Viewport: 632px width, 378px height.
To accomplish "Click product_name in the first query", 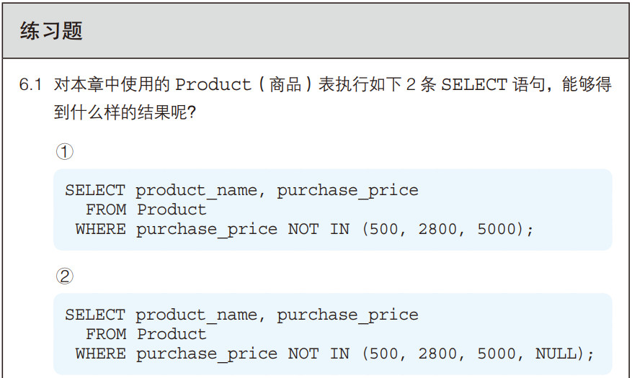I will pos(196,190).
